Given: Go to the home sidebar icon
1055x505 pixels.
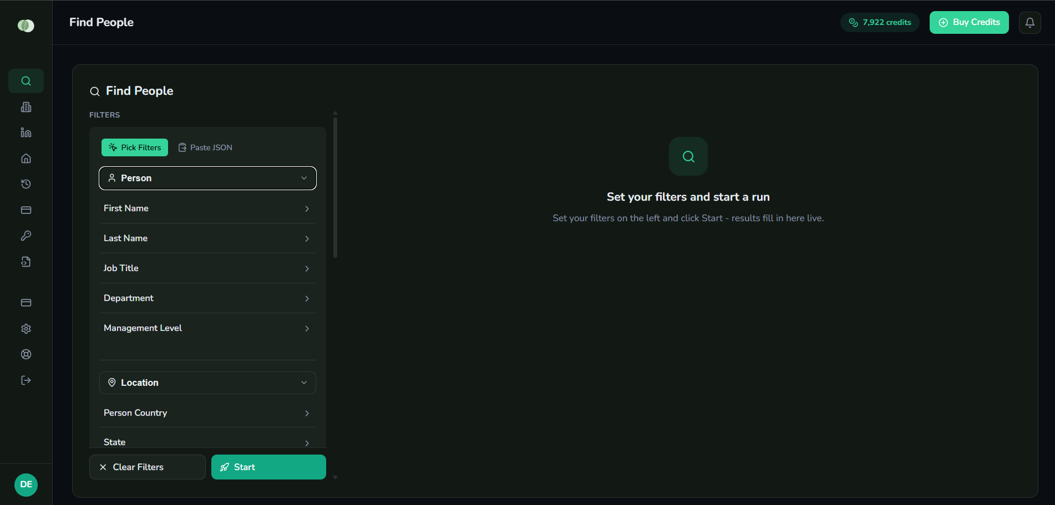Looking at the screenshot, I should pyautogui.click(x=26, y=159).
